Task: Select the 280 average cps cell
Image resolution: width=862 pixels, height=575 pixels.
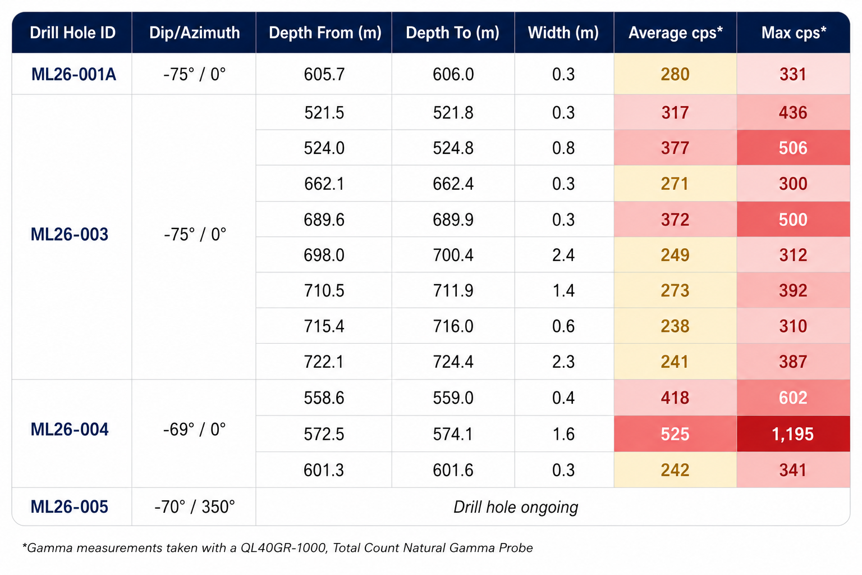Action: point(675,74)
